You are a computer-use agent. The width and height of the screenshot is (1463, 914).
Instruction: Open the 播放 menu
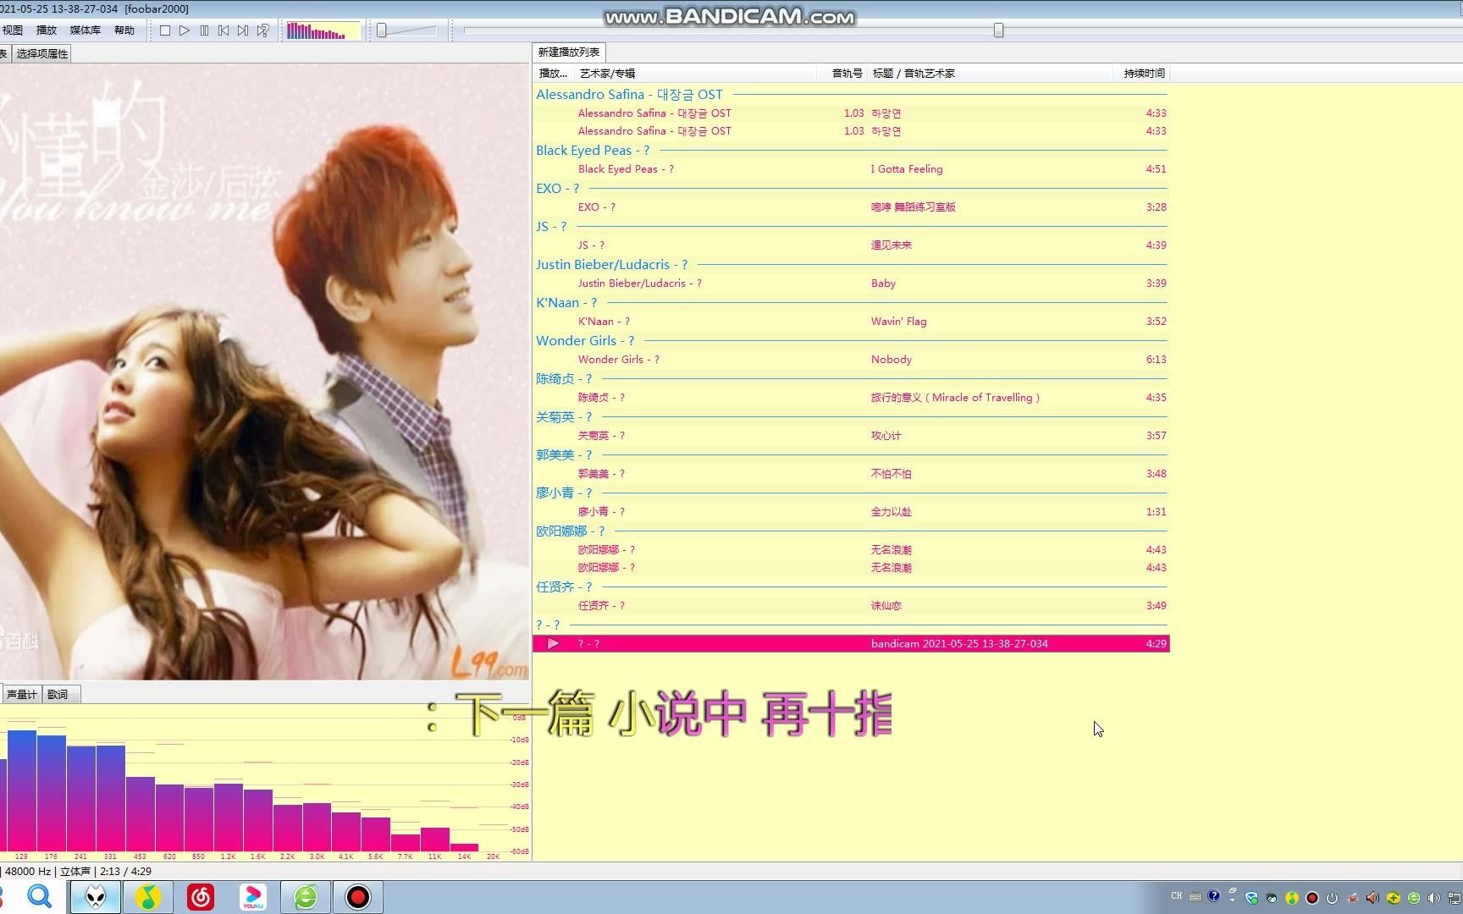click(47, 30)
